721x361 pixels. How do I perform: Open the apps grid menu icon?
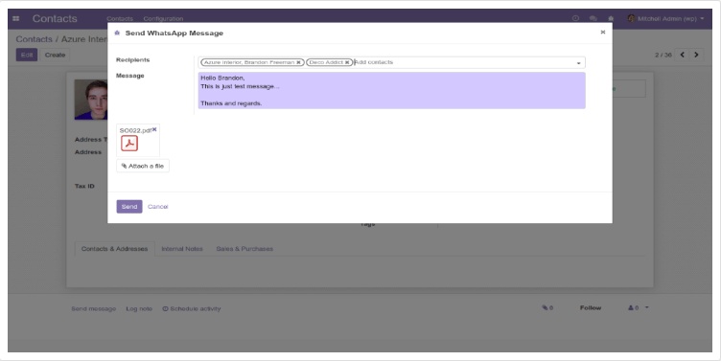click(16, 19)
